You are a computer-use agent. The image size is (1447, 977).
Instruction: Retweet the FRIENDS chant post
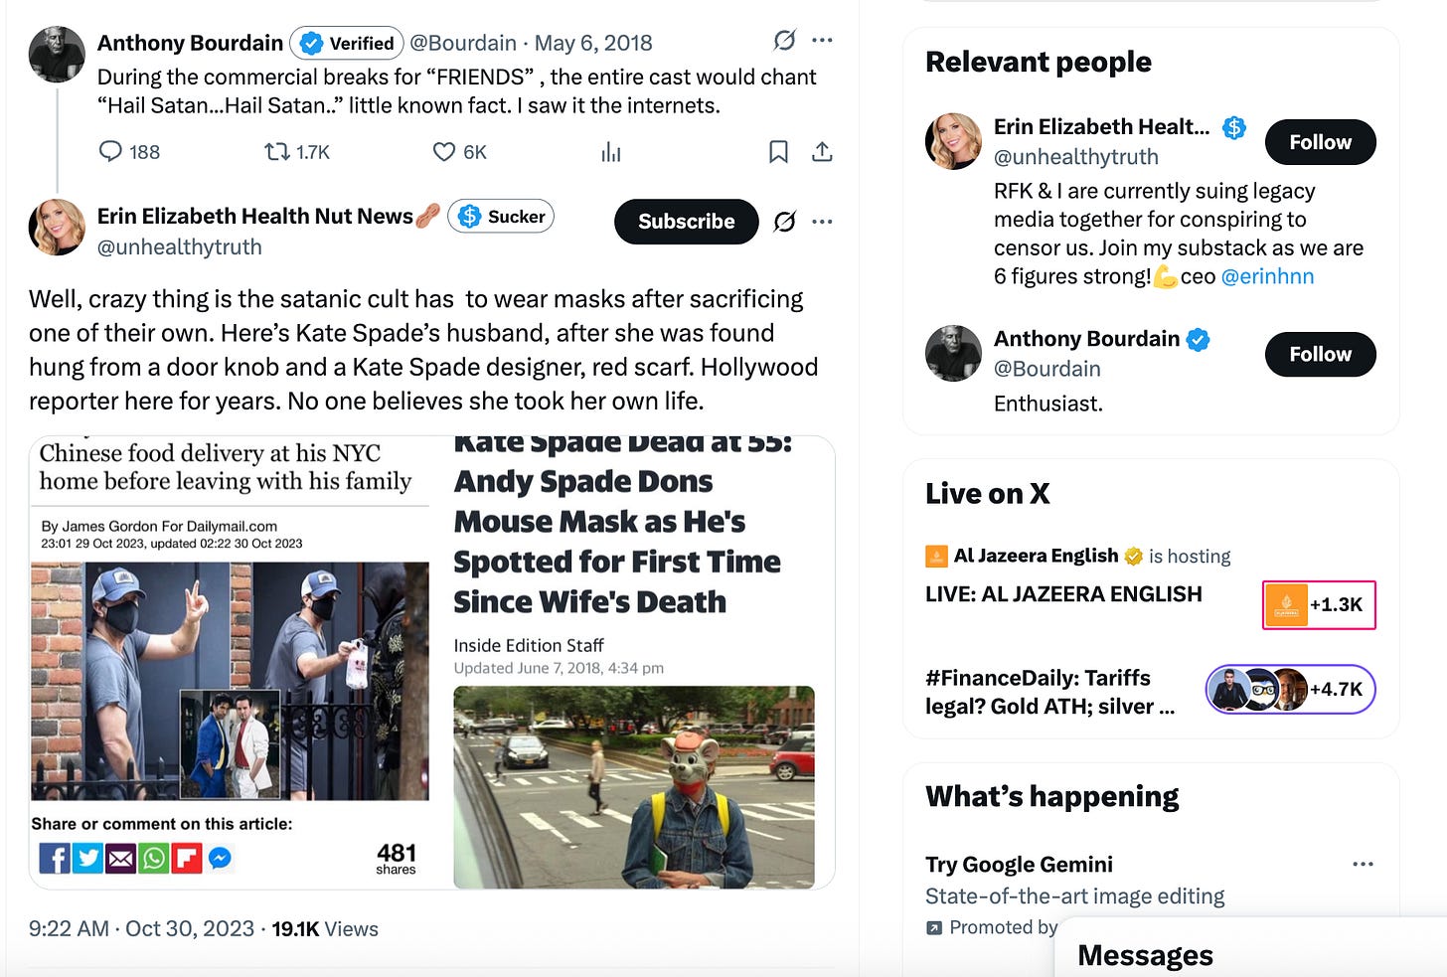(275, 151)
